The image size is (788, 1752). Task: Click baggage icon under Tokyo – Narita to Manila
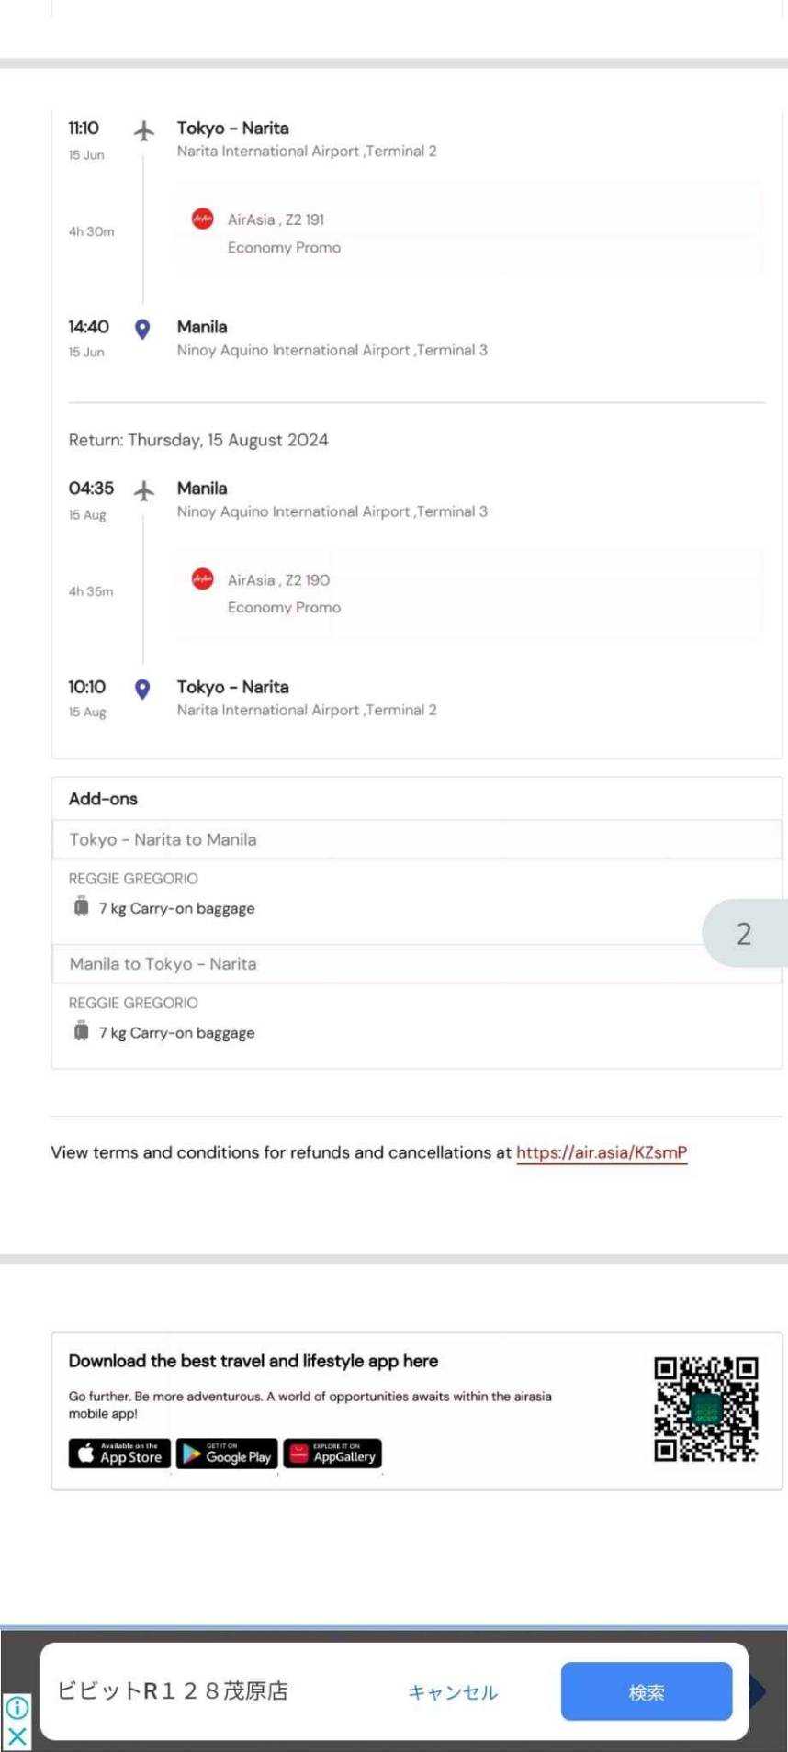point(82,907)
